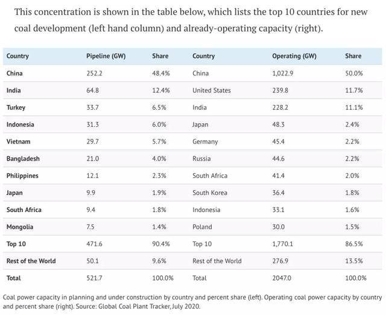Viewport: 386px width, 315px height.
Task: Select the Mongolia row label
Action: click(21, 227)
